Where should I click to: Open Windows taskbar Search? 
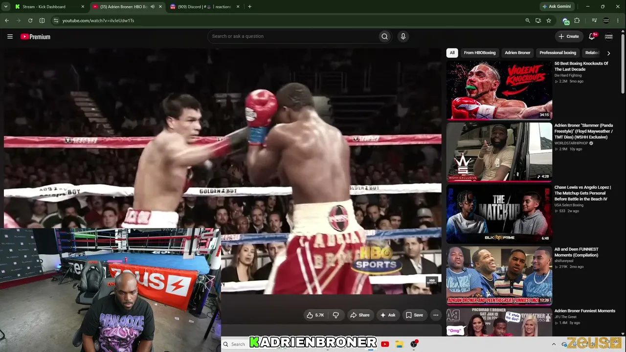pos(235,344)
